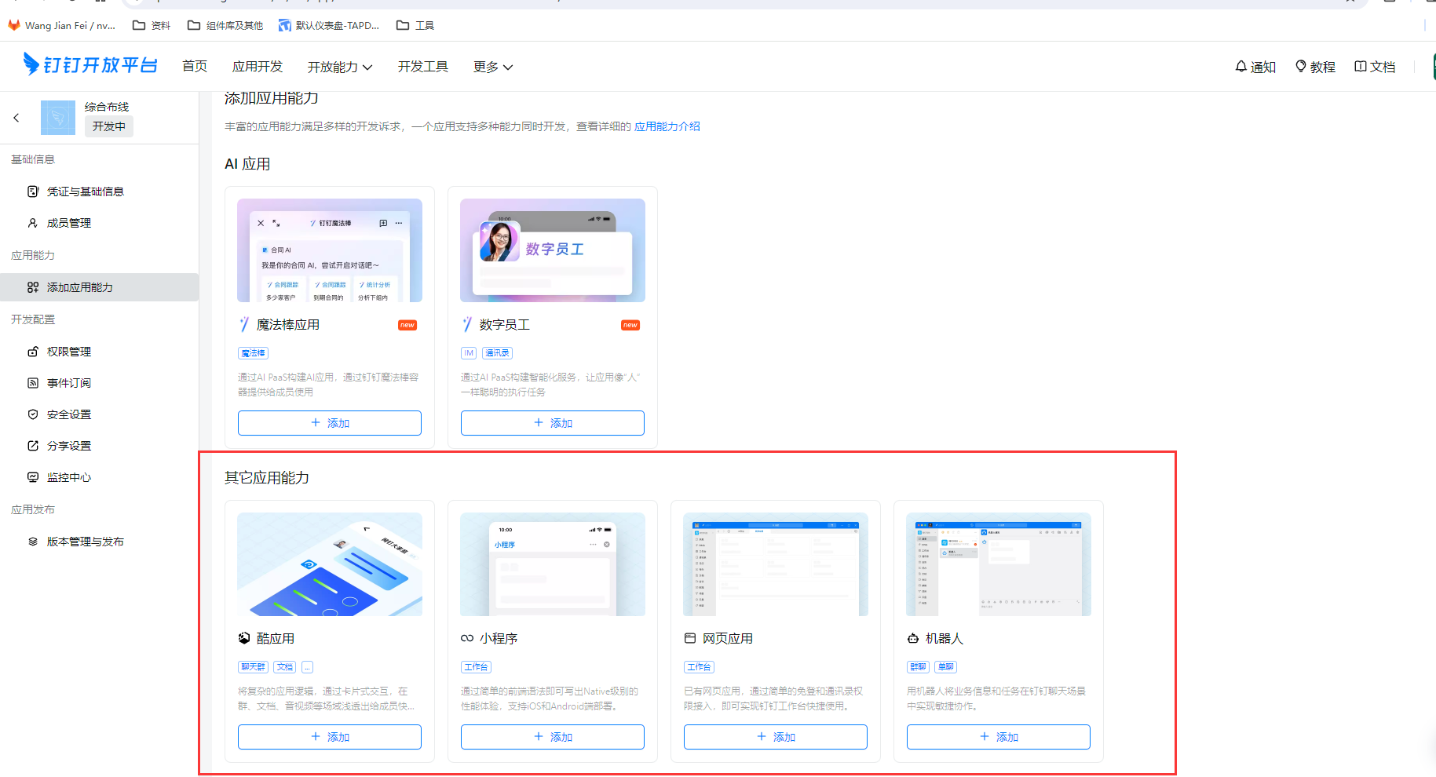The height and width of the screenshot is (777, 1436).
Task: Go back using the sidebar back arrow
Action: tap(16, 118)
